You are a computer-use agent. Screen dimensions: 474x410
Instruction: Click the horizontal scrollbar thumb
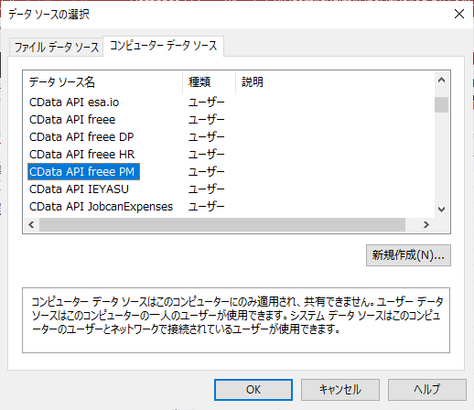(x=222, y=225)
